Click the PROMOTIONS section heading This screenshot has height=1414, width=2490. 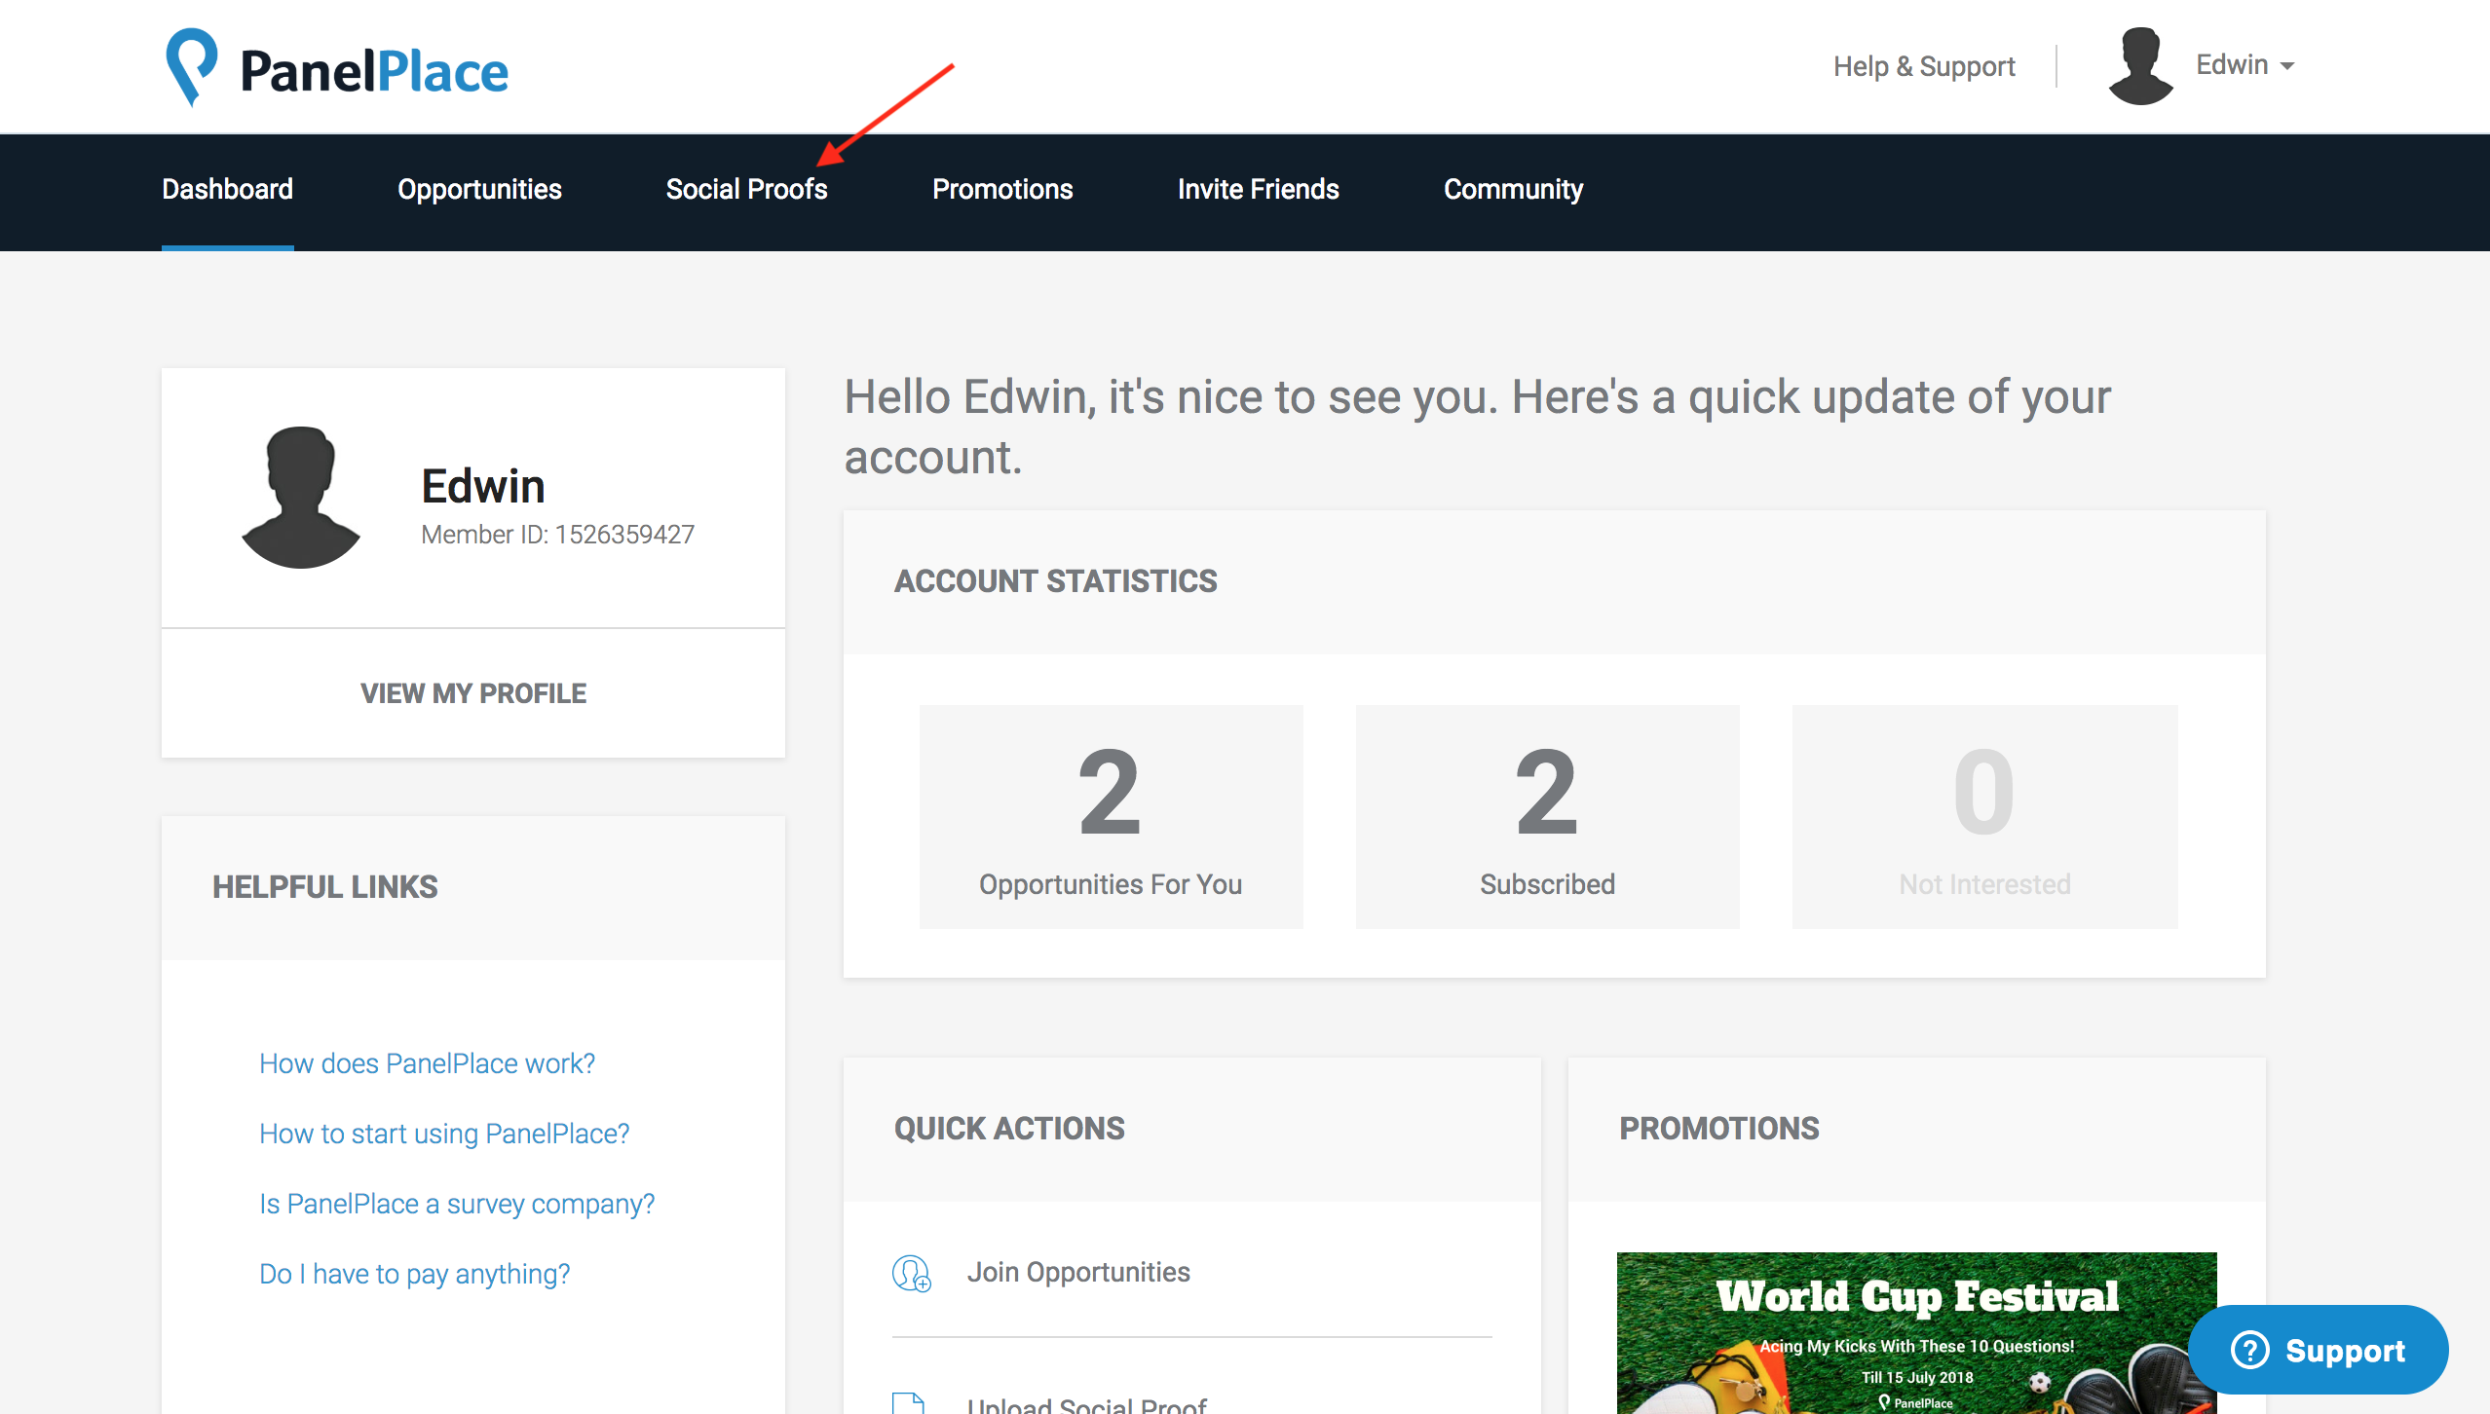tap(1718, 1129)
